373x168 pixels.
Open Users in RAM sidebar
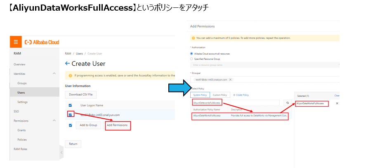click(21, 93)
